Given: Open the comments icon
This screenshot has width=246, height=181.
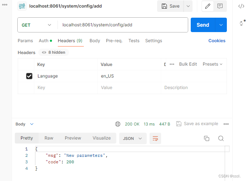Looking at the screenshot, I should [x=220, y=6].
